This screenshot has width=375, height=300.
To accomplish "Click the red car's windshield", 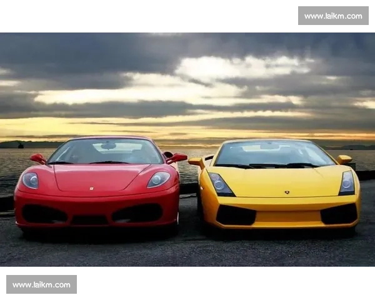I will pos(106,152).
